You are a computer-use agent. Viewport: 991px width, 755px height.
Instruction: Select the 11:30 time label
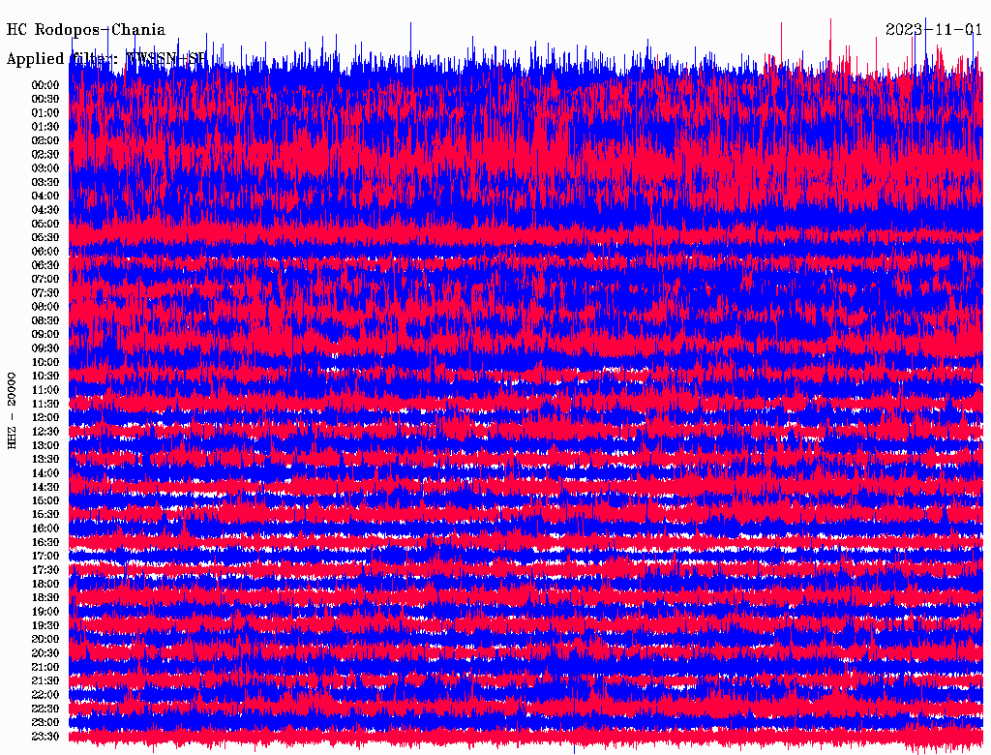[x=45, y=404]
